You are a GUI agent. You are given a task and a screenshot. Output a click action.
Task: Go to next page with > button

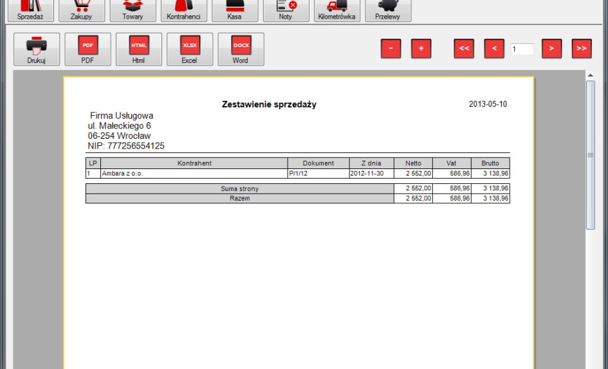pyautogui.click(x=551, y=49)
